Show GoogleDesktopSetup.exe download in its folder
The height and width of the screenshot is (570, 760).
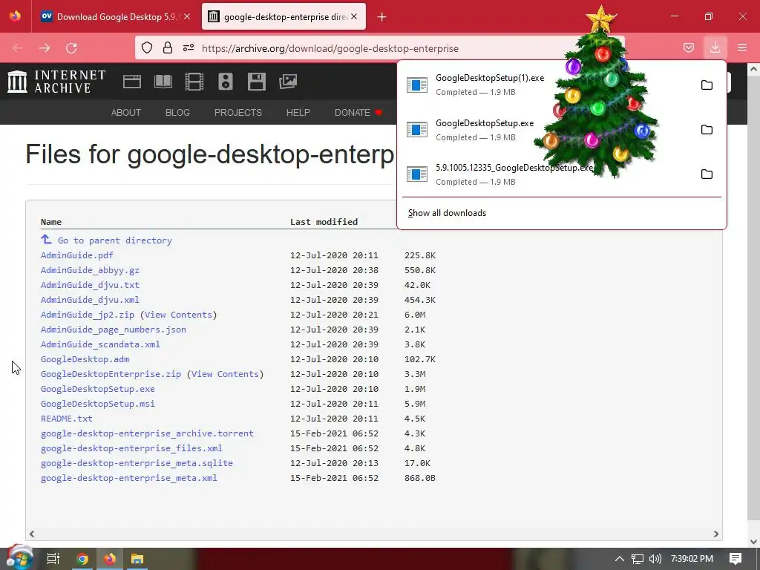click(707, 129)
